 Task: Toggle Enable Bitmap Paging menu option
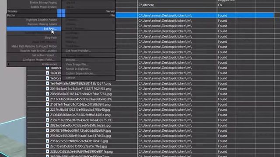point(43,3)
